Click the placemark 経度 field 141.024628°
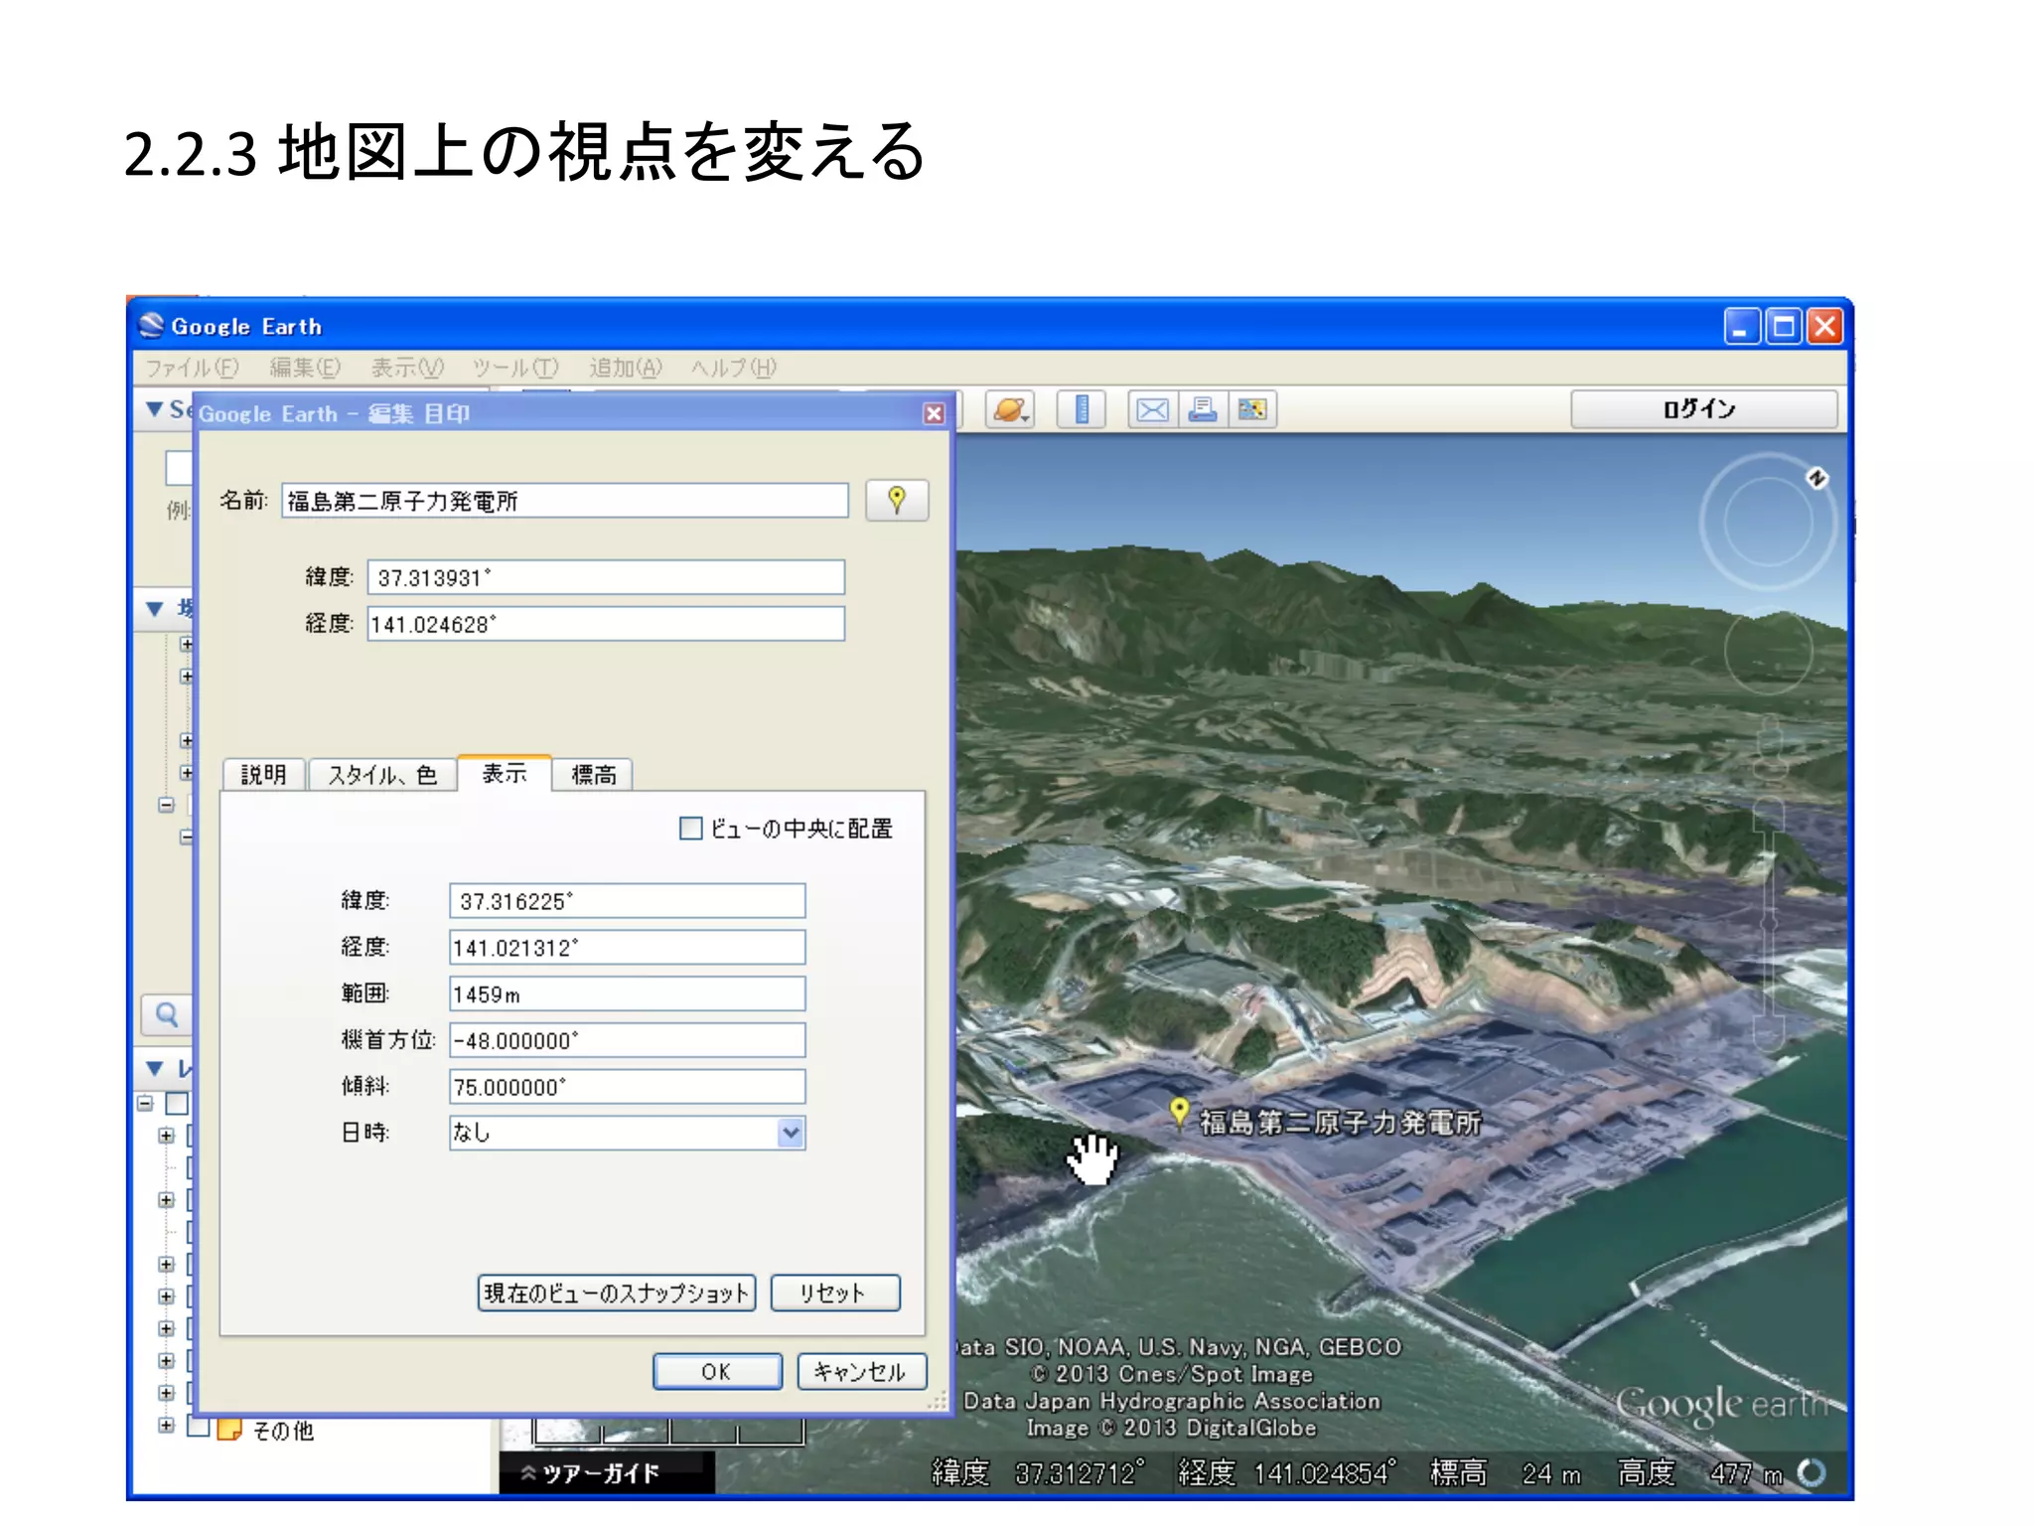This screenshot has height=1526, width=2034. (x=606, y=624)
